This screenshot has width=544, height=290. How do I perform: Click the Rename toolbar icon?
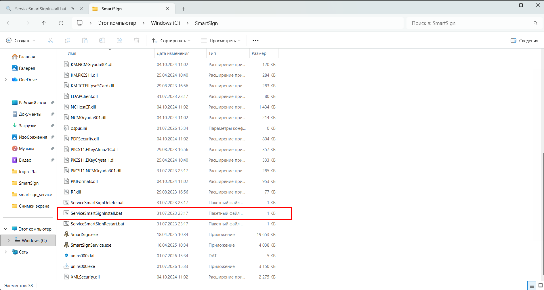(x=102, y=40)
